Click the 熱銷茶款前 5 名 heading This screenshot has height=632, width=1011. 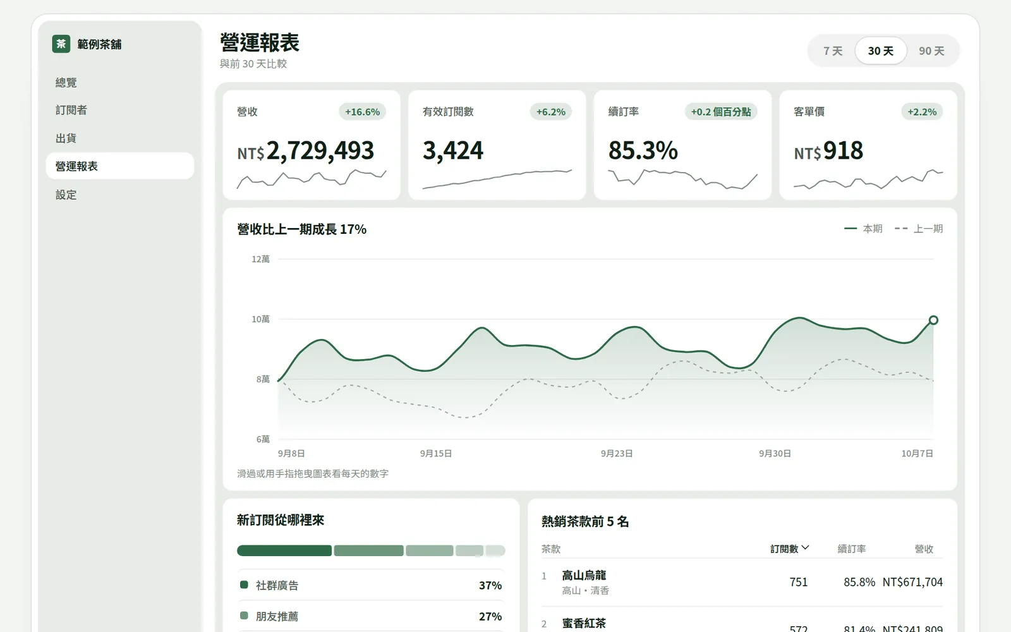(x=585, y=521)
